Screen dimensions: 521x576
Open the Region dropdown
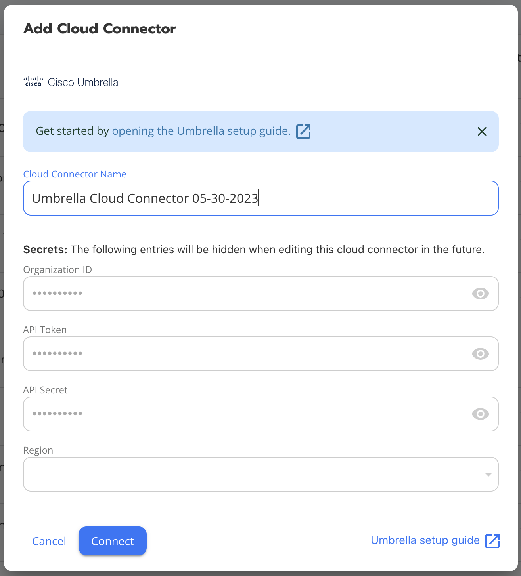261,474
